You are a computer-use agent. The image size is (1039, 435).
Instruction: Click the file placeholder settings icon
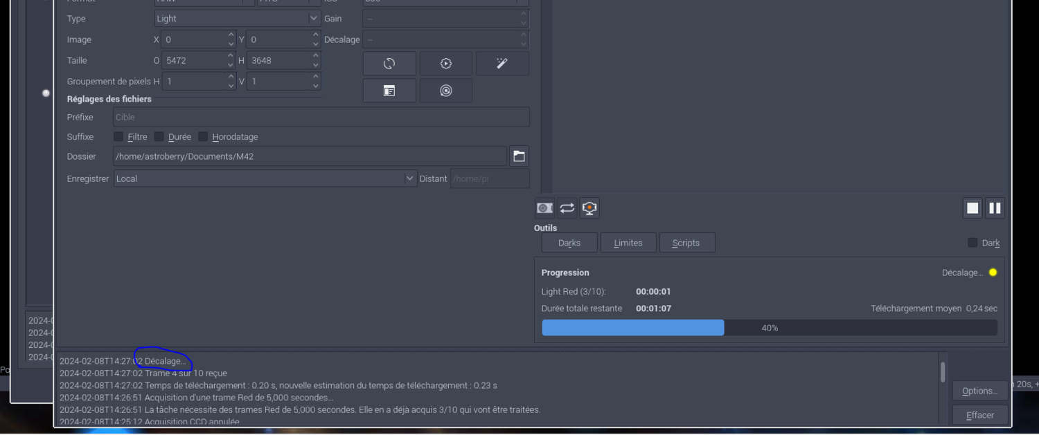click(x=389, y=90)
